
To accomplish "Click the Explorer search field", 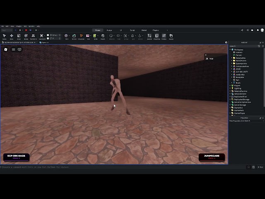I will [243, 46].
